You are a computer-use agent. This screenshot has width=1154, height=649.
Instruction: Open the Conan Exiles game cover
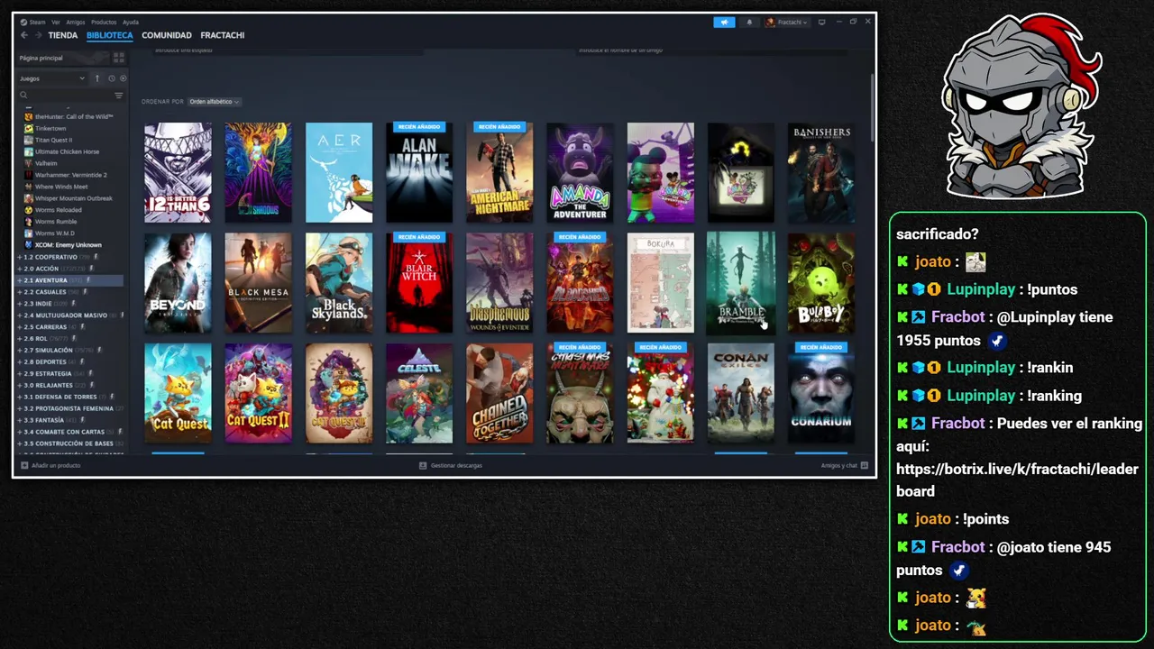point(741,393)
